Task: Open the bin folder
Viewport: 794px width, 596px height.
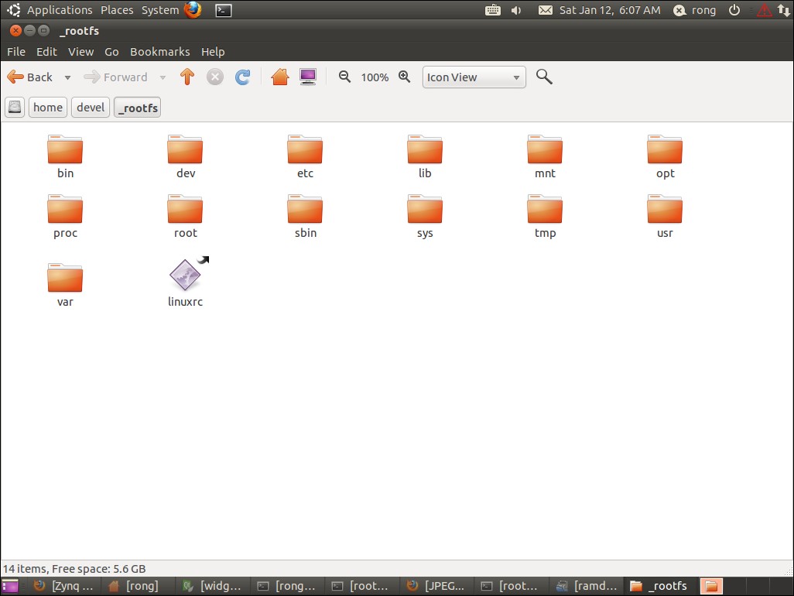Action: [x=65, y=156]
